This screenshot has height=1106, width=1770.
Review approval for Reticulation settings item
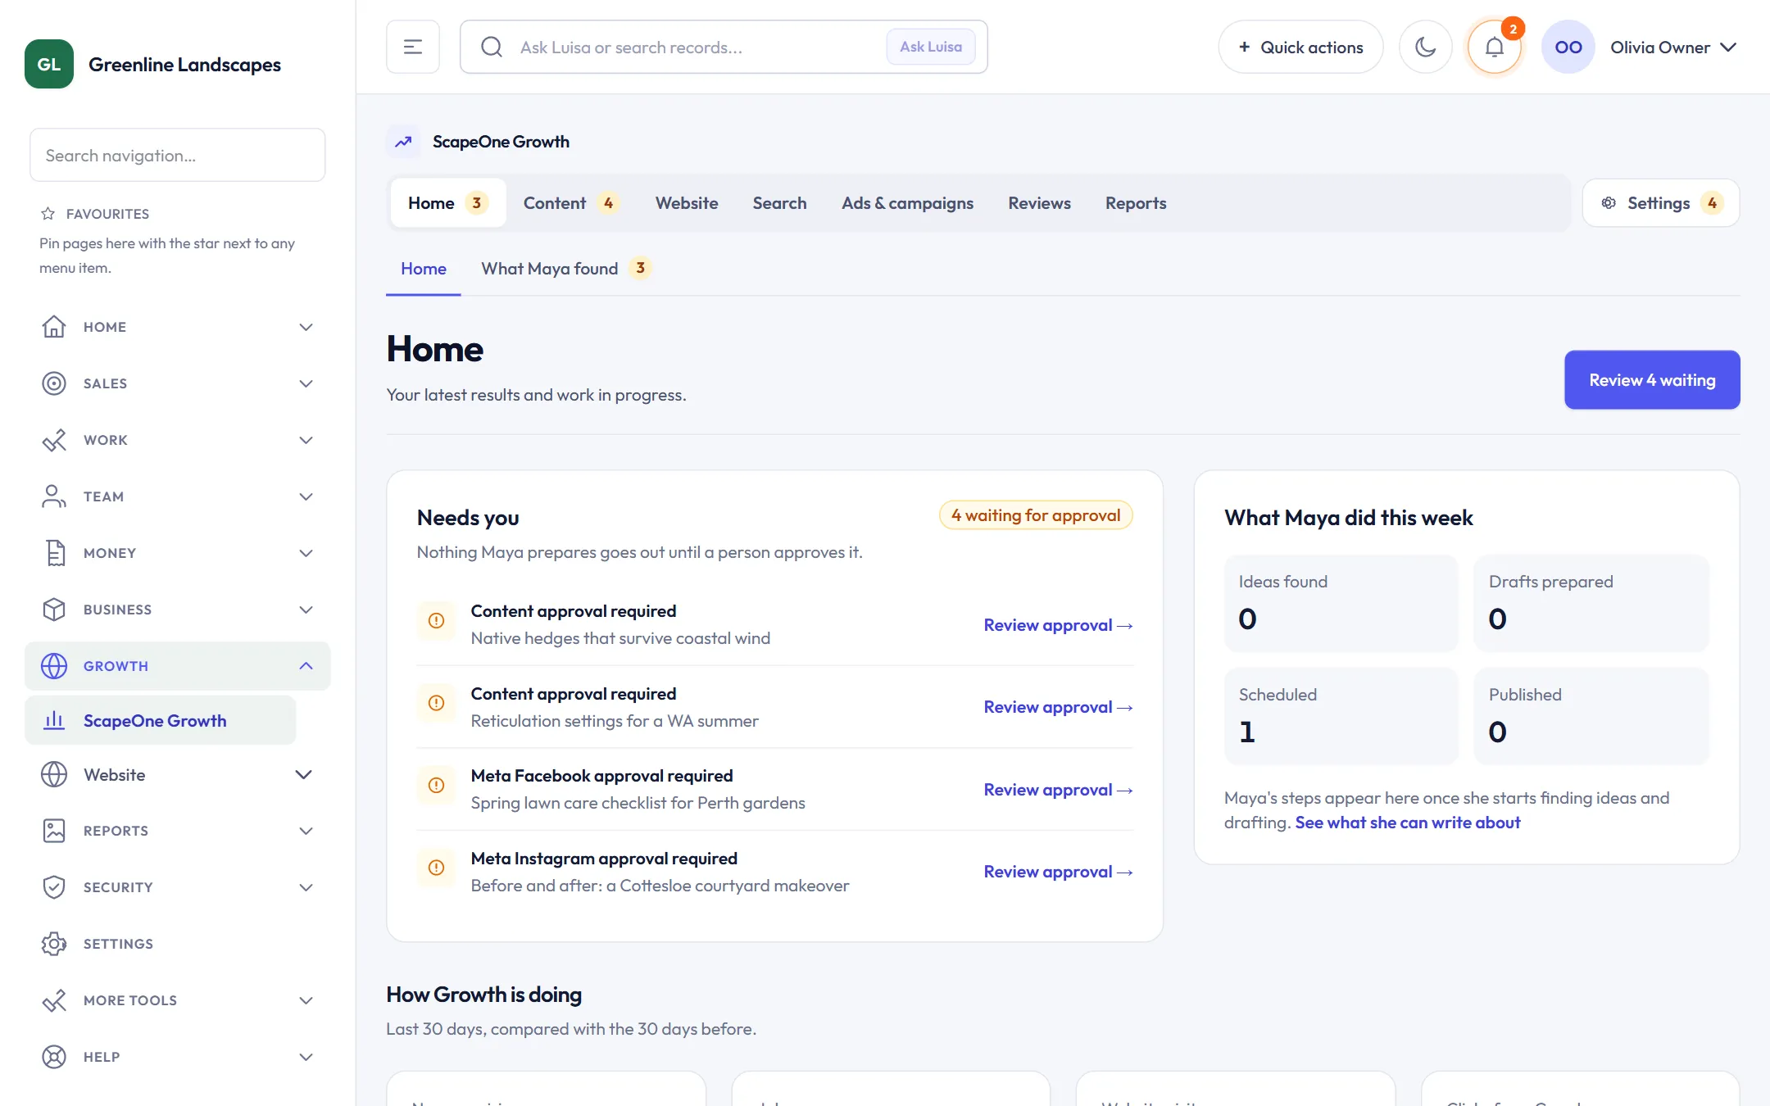tap(1058, 707)
